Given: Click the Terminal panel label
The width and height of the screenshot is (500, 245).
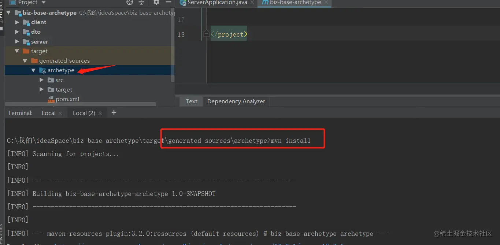Looking at the screenshot, I should (x=21, y=113).
